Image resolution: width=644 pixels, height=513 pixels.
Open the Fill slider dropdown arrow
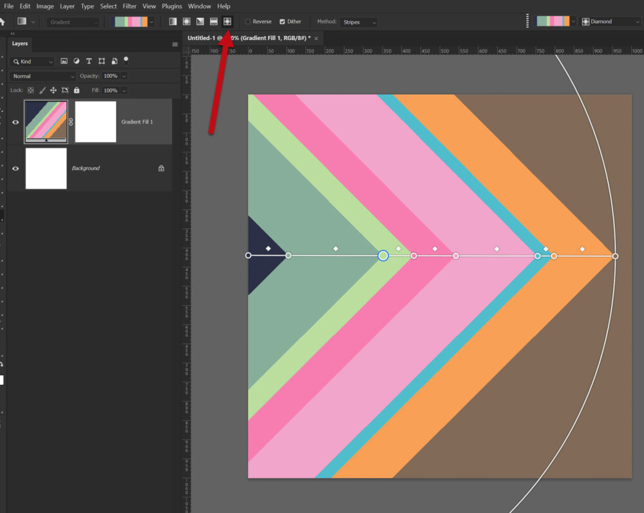[124, 90]
